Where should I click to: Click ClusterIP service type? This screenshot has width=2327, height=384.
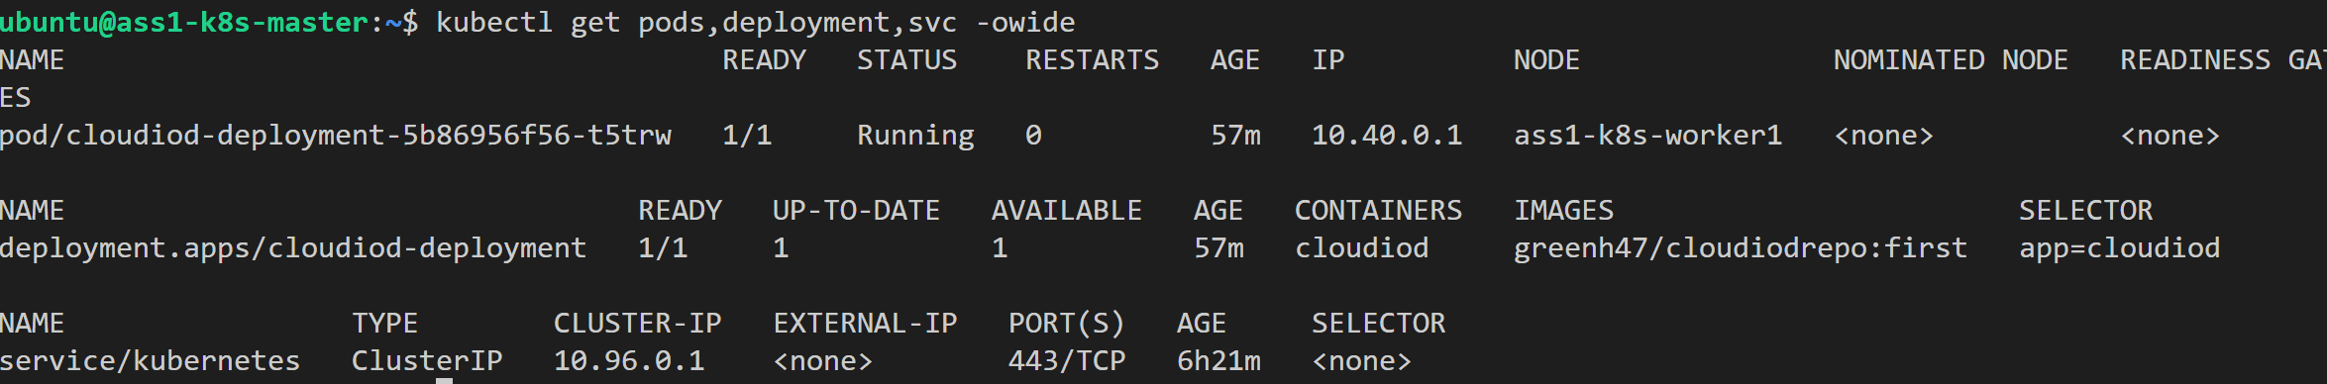(427, 361)
